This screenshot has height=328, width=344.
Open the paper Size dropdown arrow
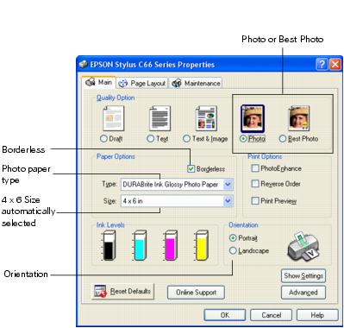pos(228,201)
